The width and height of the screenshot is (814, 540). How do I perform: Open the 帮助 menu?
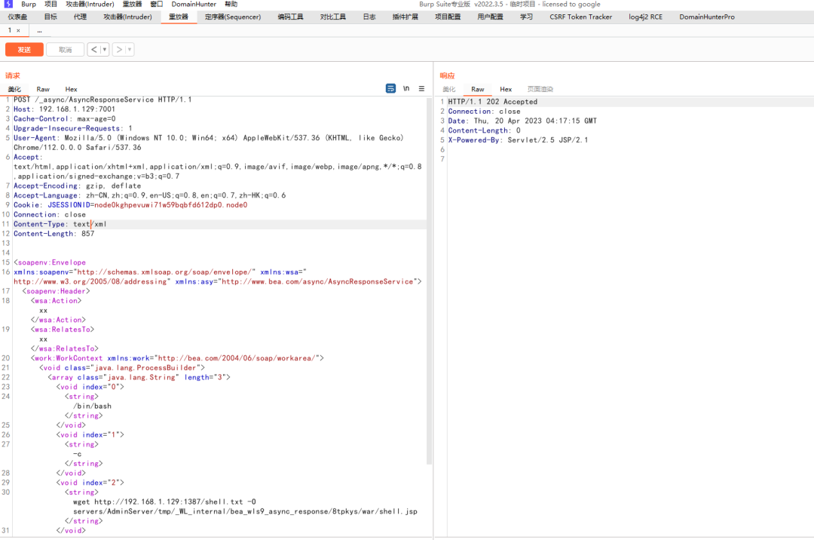(231, 5)
